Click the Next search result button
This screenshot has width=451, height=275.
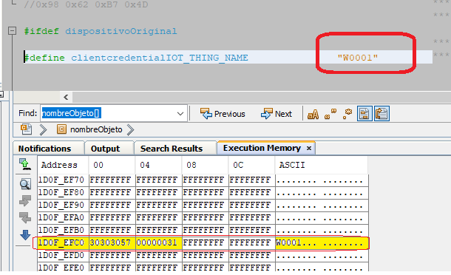click(277, 114)
